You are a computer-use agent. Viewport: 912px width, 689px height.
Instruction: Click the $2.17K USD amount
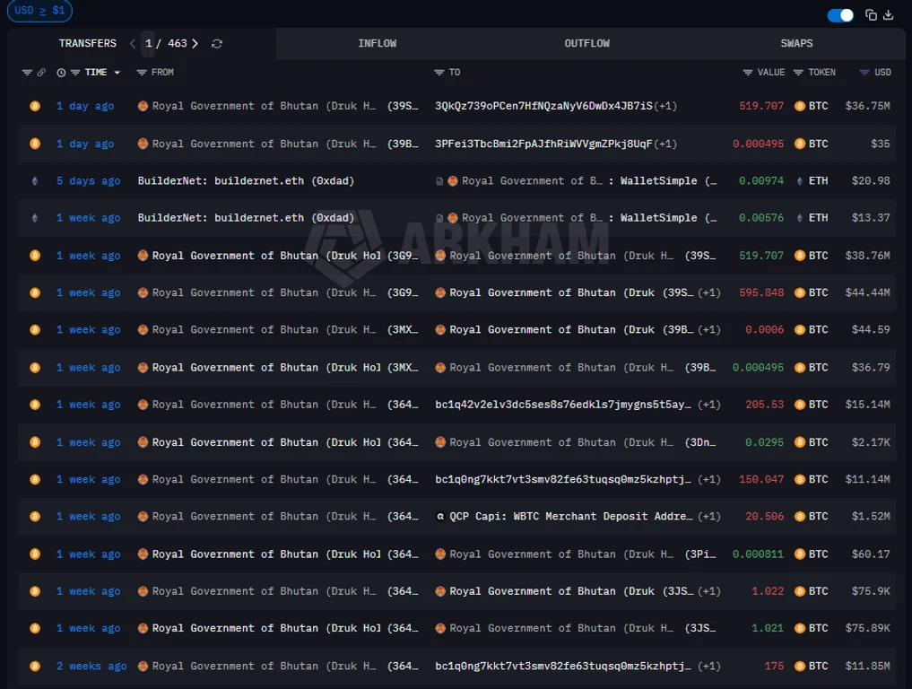pos(871,442)
